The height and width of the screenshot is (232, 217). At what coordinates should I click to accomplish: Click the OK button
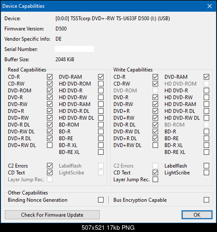click(x=197, y=215)
